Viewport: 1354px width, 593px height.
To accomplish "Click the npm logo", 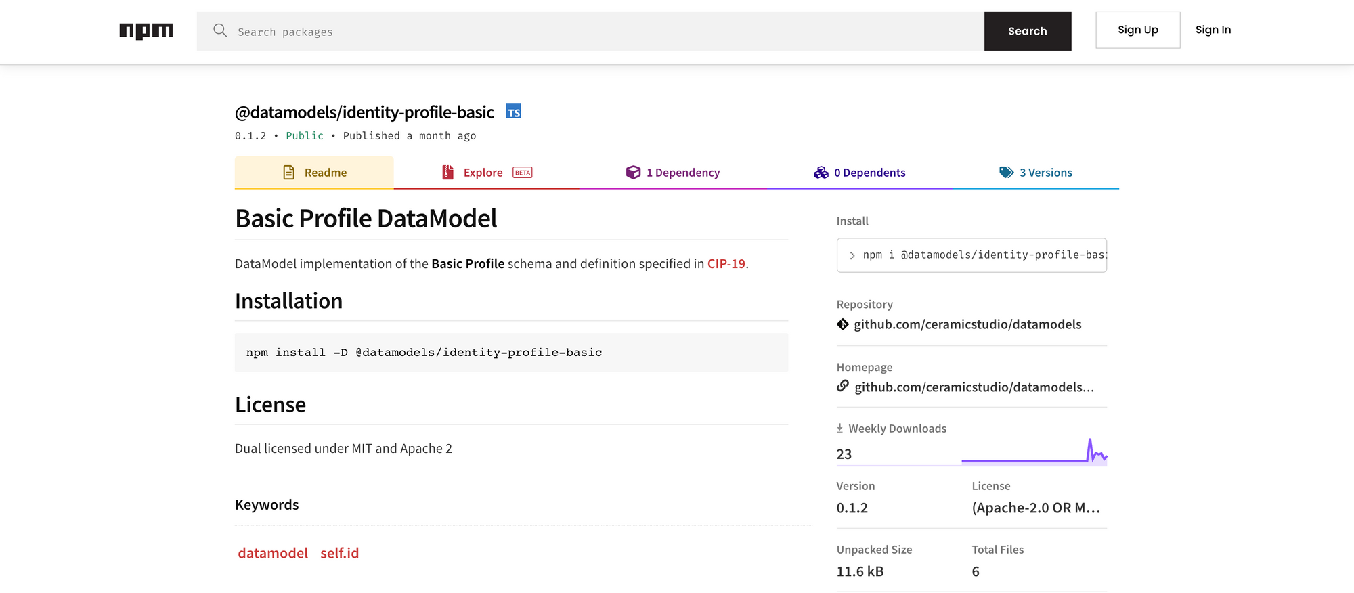I will pyautogui.click(x=146, y=31).
